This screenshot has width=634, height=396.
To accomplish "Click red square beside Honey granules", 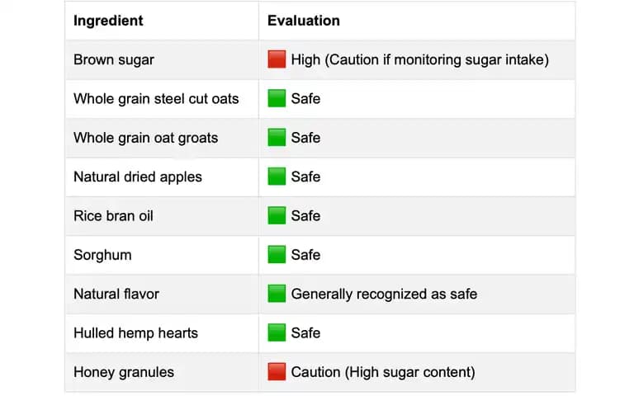I will (277, 372).
